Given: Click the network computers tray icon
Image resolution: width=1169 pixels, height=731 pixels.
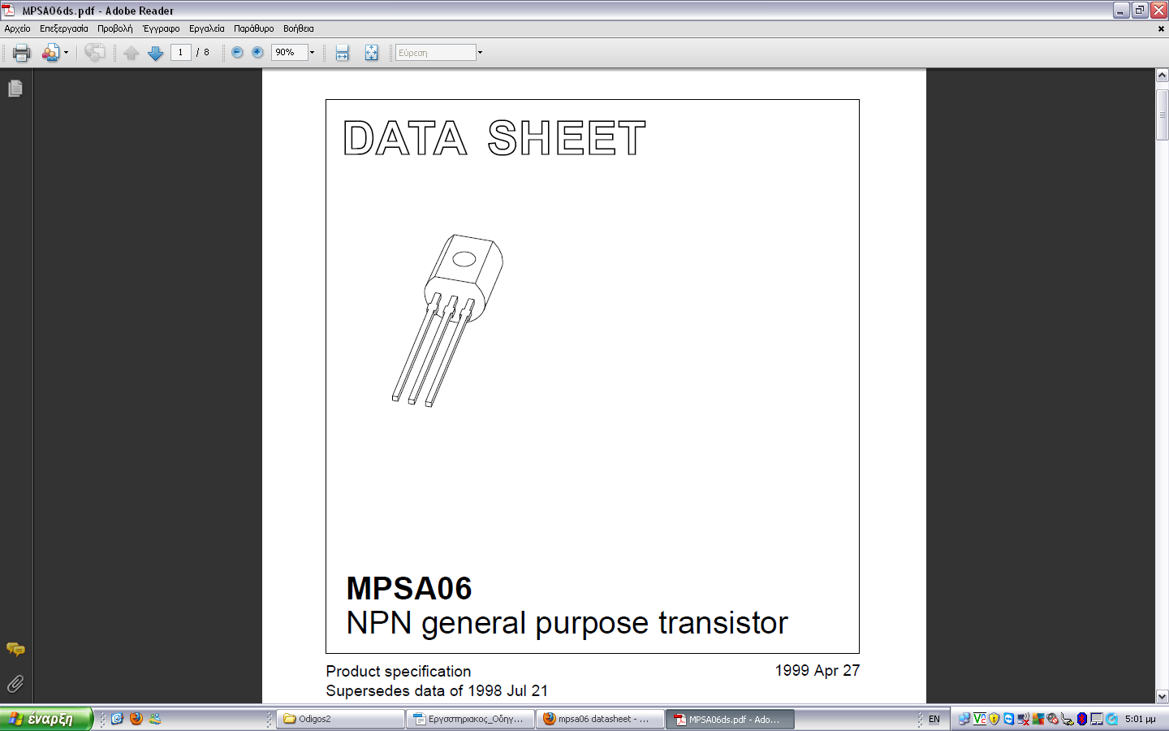Looking at the screenshot, I should point(964,719).
